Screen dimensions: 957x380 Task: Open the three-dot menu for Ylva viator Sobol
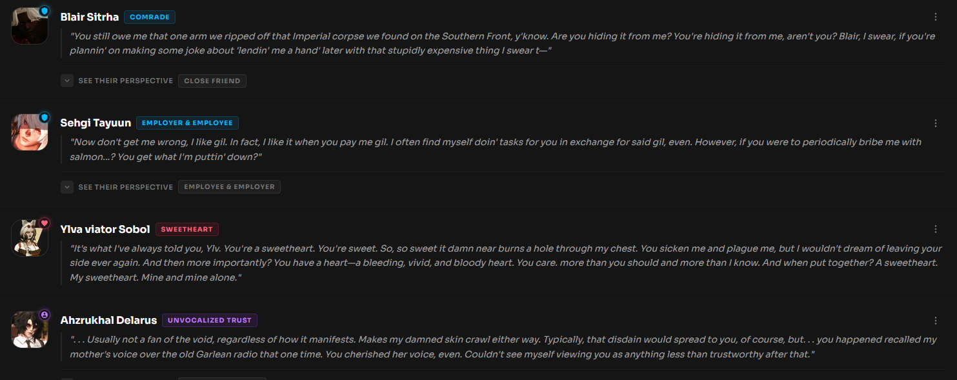[x=936, y=229]
